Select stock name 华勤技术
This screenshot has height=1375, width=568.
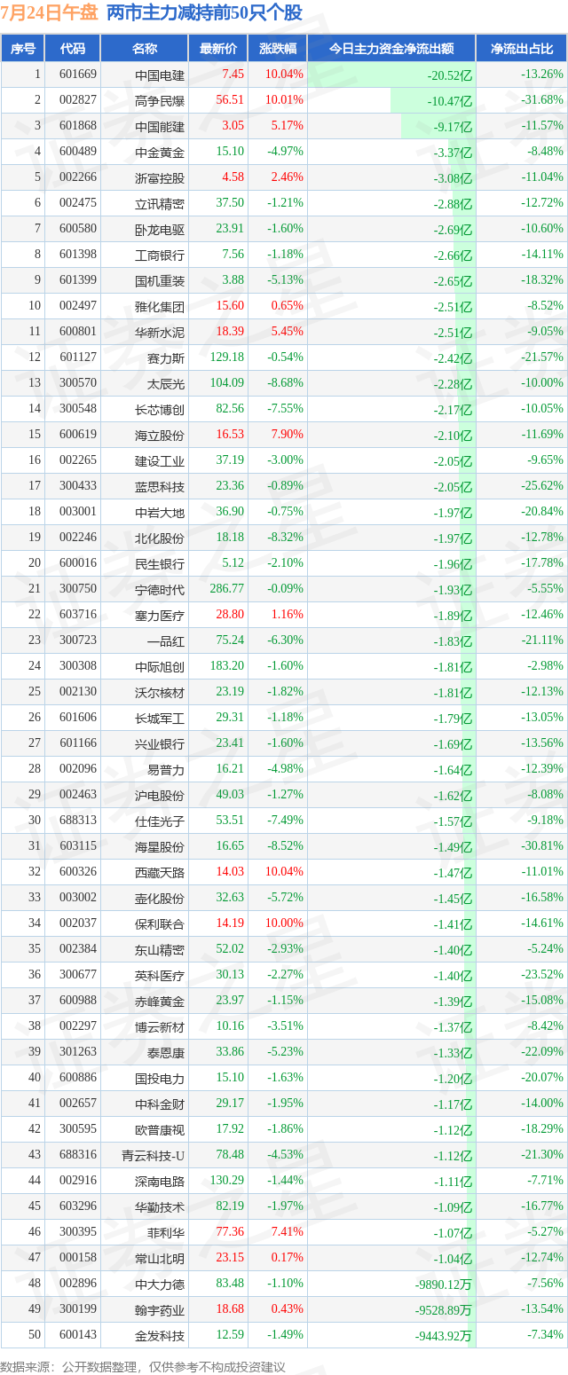pos(160,1206)
